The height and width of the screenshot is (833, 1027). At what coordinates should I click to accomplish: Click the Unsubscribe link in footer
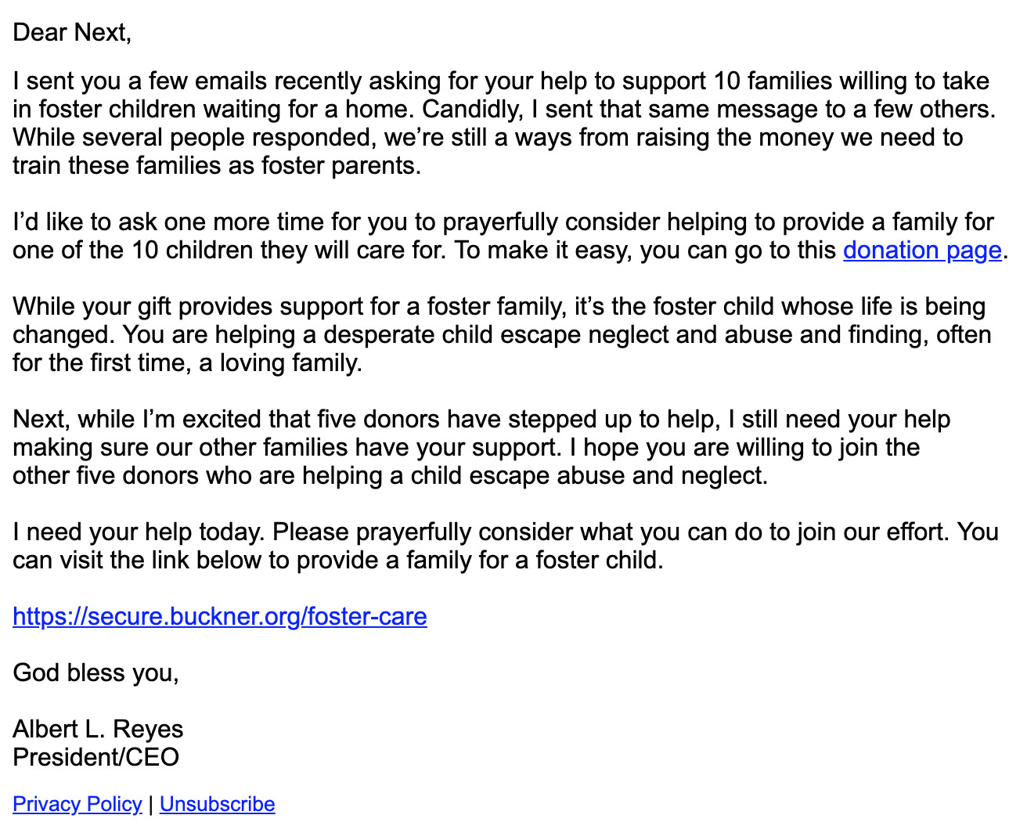(x=217, y=804)
